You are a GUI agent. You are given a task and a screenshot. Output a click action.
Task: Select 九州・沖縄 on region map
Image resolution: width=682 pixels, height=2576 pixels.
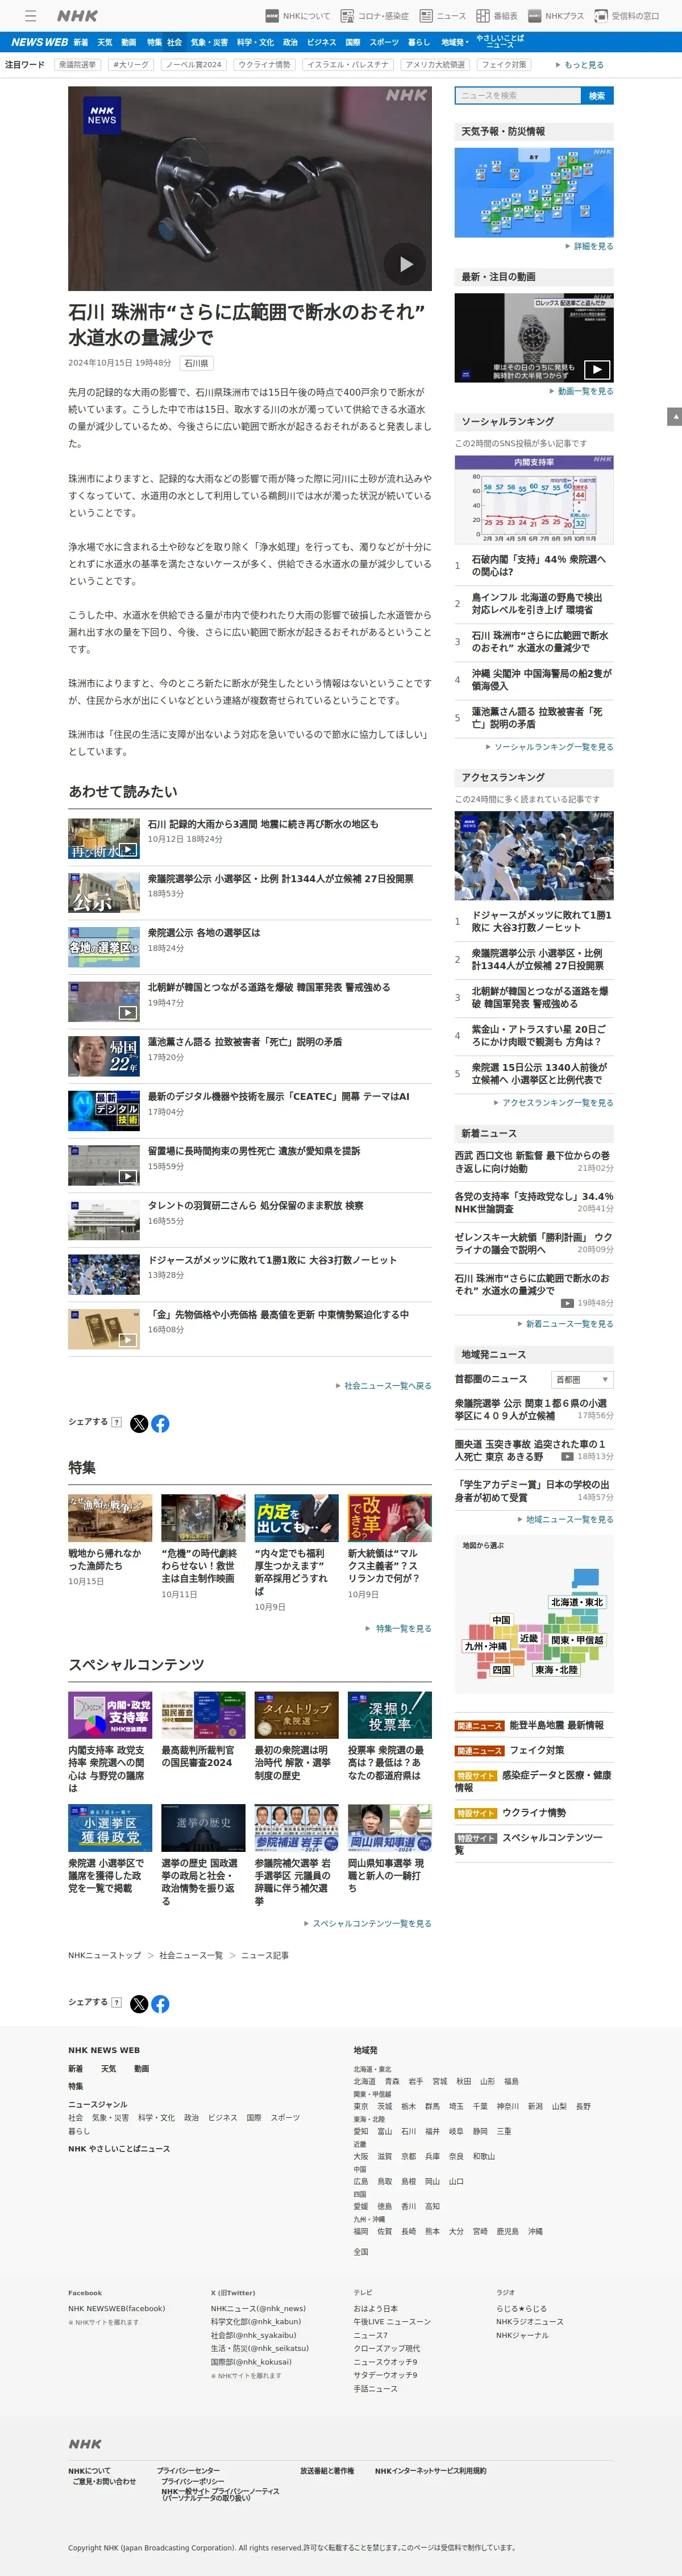pos(485,1646)
